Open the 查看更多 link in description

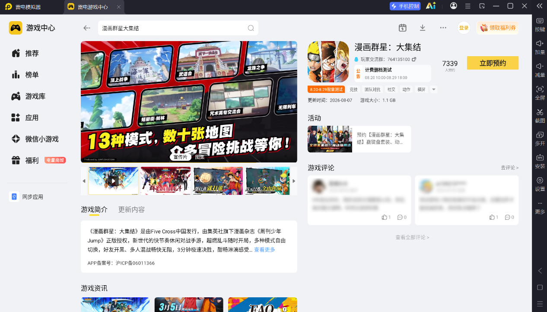[264, 250]
